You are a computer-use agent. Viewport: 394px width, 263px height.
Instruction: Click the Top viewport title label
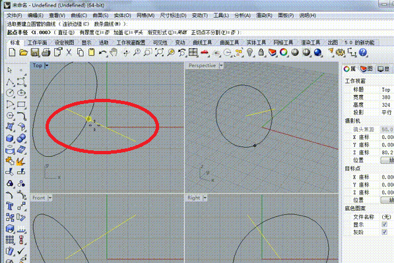point(38,65)
